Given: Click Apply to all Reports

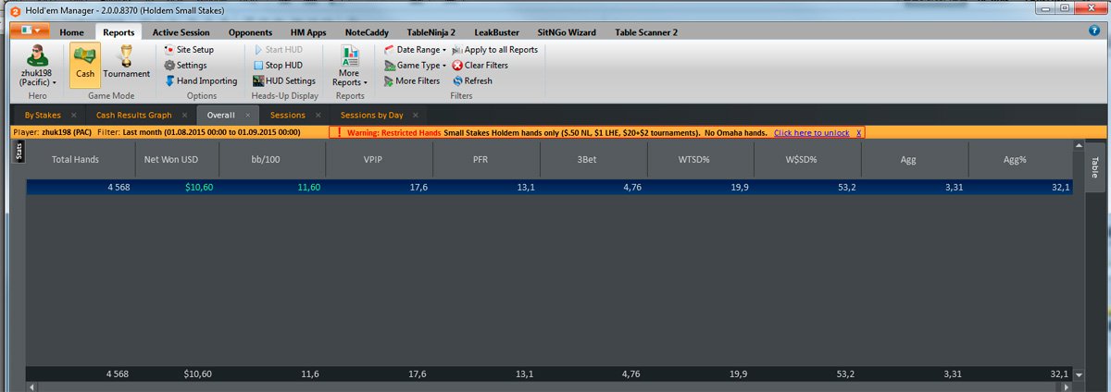Looking at the screenshot, I should point(494,50).
